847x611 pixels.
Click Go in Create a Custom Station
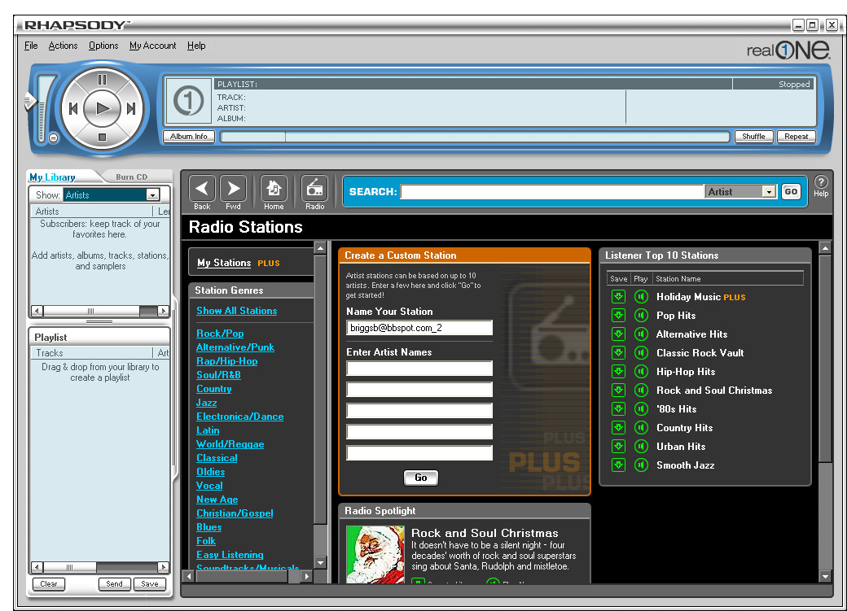point(421,478)
